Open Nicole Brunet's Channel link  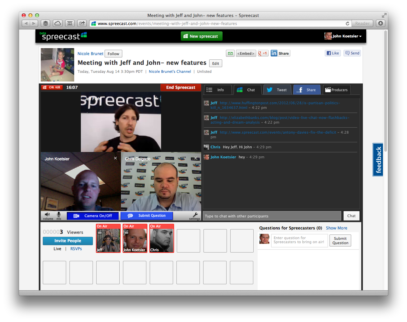[x=170, y=71]
